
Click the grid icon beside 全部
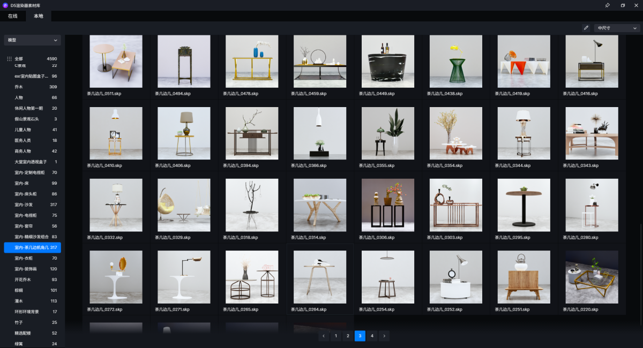[9, 59]
